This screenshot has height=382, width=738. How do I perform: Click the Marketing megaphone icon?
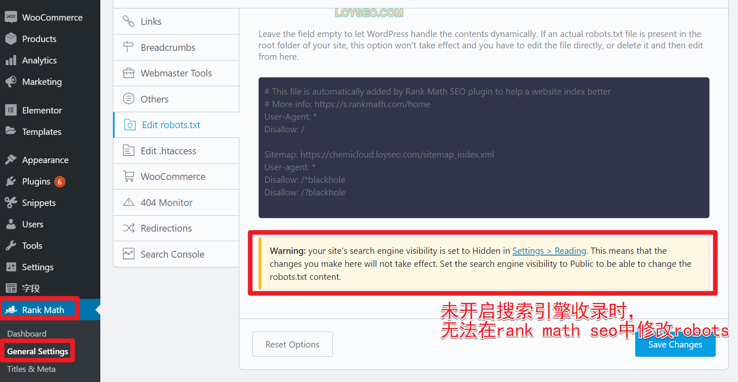11,82
